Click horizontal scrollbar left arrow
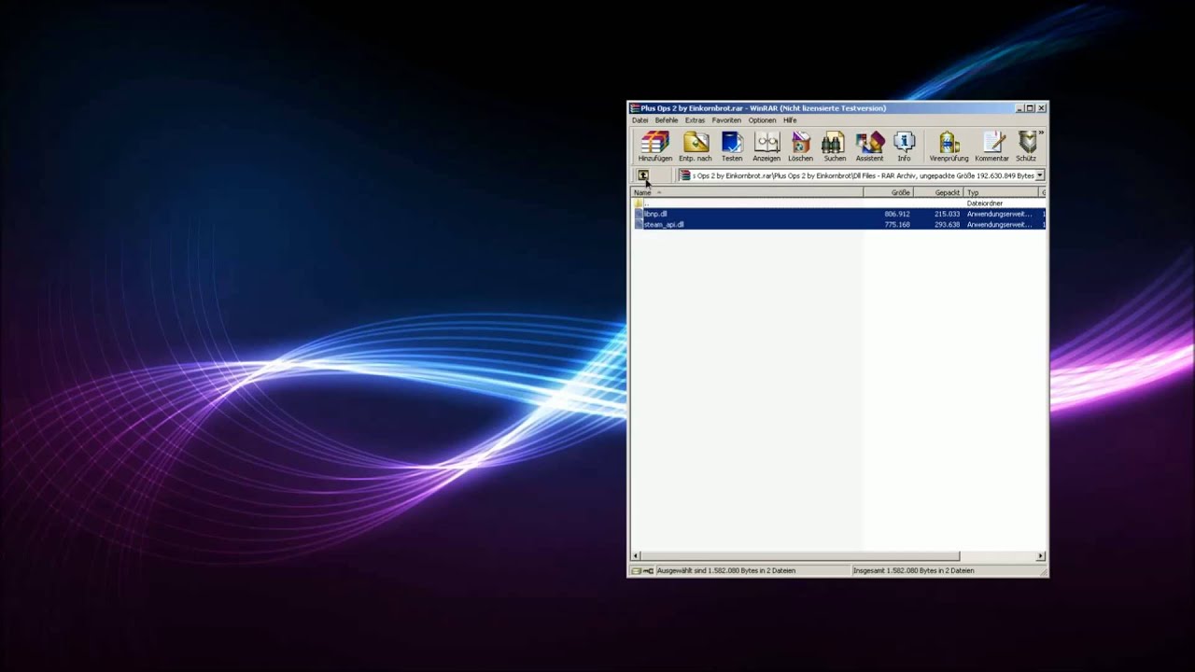1195x672 pixels. (636, 556)
